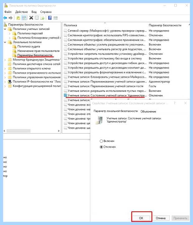This screenshot has height=225, width=193.
Task: Select the Включен radio button
Action: [x=101, y=141]
